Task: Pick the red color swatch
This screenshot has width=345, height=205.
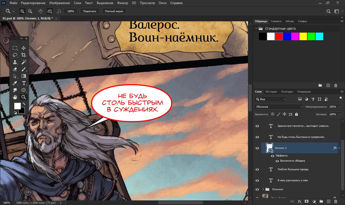Action: 279,36
